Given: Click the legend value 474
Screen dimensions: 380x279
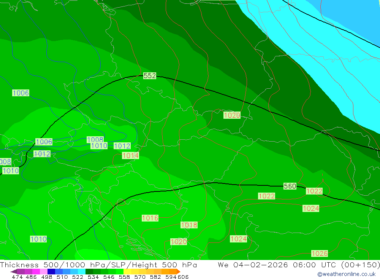Looking at the screenshot, I should coord(17,277).
